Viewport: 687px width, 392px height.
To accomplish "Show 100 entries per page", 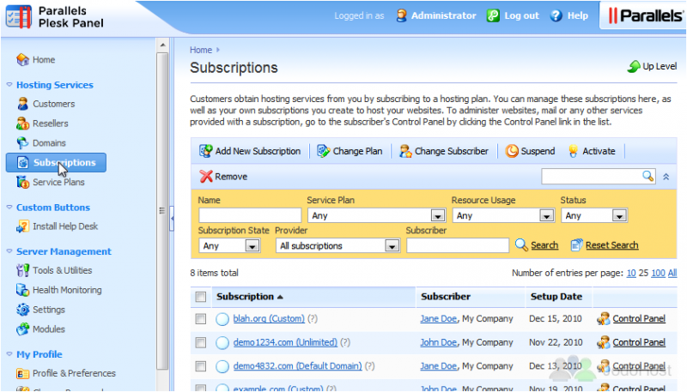I will pyautogui.click(x=658, y=273).
